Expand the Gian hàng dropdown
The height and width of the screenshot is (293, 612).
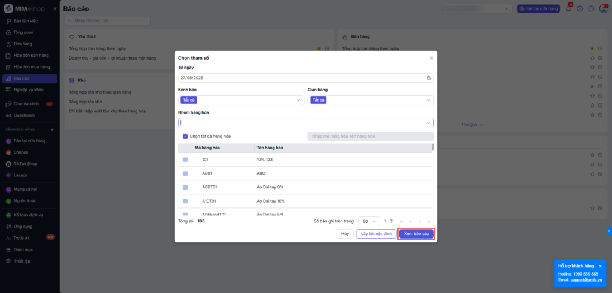coord(428,100)
